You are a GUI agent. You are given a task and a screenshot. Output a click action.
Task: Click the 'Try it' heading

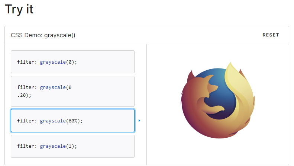coord(19,9)
